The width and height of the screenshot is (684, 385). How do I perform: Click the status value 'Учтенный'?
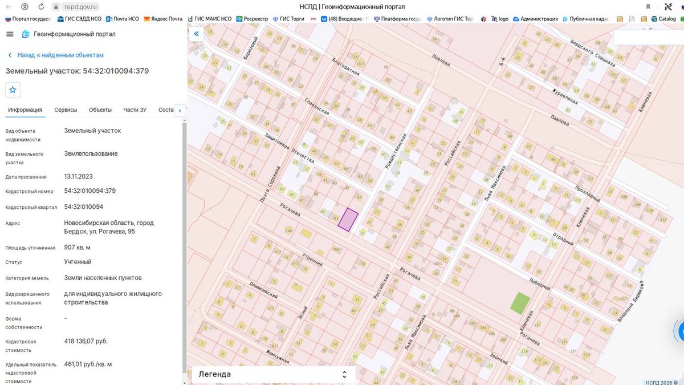[78, 262]
